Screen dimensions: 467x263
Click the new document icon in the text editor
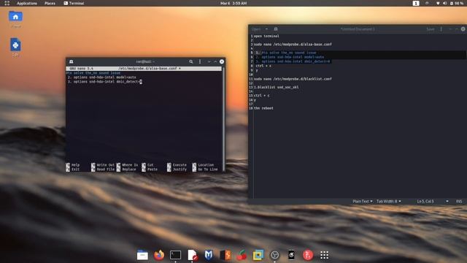pyautogui.click(x=276, y=29)
